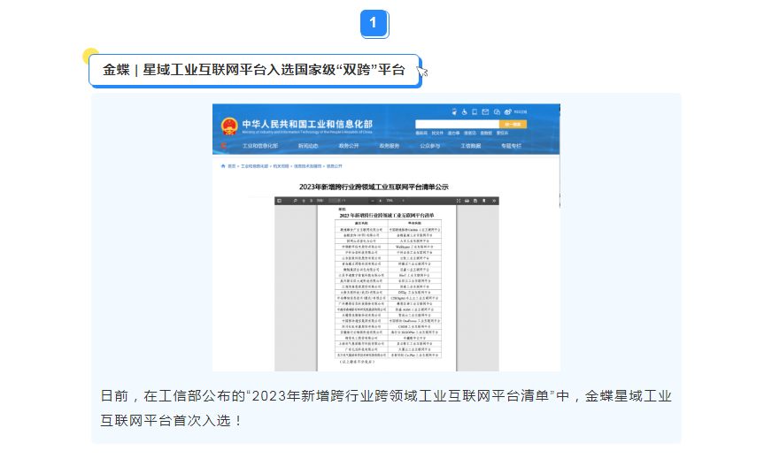Open the PDF zoom percentage dropdown
The height and width of the screenshot is (466, 764).
(x=396, y=201)
